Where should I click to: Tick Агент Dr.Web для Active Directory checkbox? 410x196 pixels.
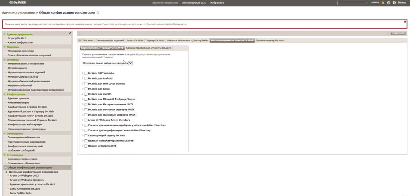(x=86, y=120)
